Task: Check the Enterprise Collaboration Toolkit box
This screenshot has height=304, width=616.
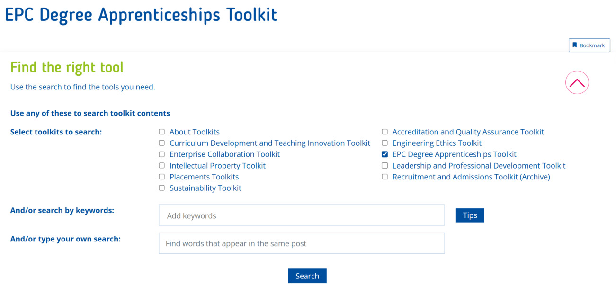Action: [x=161, y=154]
